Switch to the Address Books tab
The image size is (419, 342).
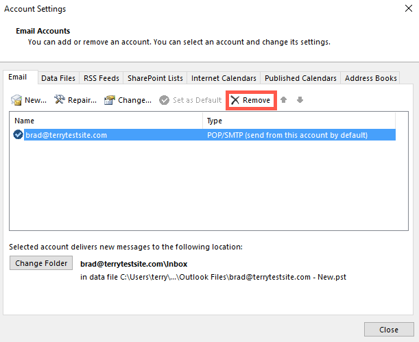click(x=370, y=78)
